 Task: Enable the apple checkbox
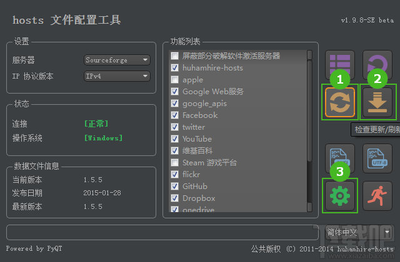tap(174, 80)
